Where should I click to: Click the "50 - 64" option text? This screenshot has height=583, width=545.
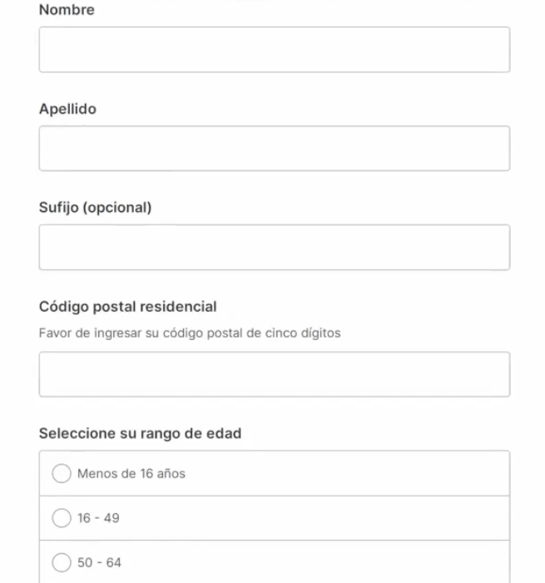(99, 563)
